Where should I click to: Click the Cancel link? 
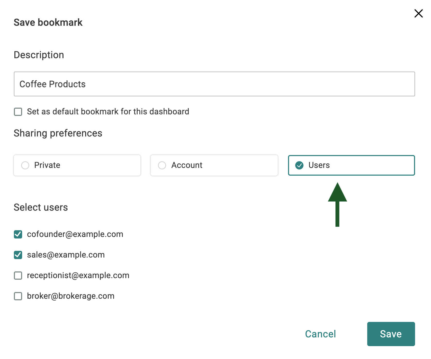pos(320,334)
